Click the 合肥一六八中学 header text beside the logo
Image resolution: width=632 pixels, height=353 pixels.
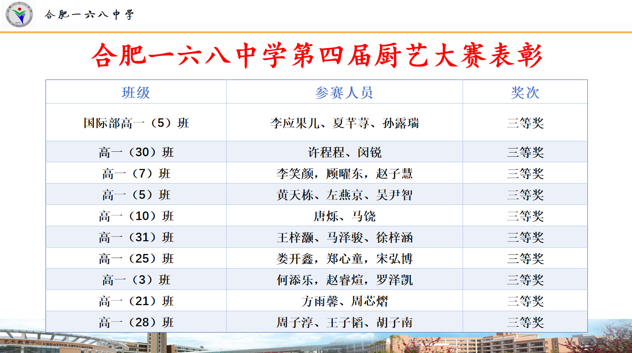(x=89, y=15)
